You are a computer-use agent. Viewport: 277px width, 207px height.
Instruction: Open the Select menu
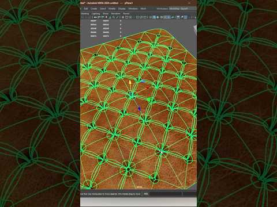[x=103, y=9]
